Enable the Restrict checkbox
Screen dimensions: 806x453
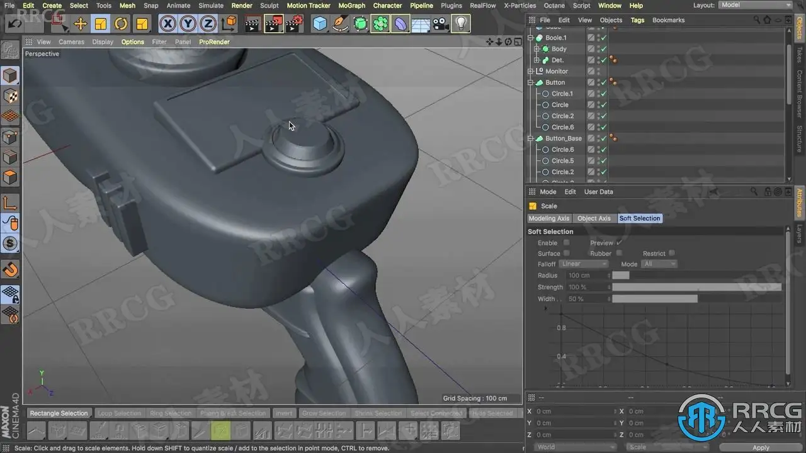point(672,254)
